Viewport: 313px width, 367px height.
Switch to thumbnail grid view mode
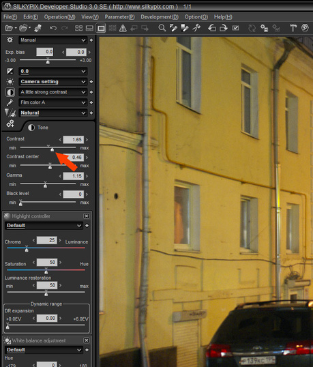coord(78,29)
